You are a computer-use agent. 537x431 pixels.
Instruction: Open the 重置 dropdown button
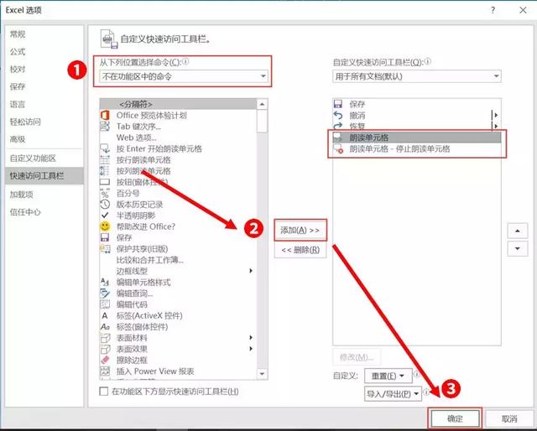(388, 376)
